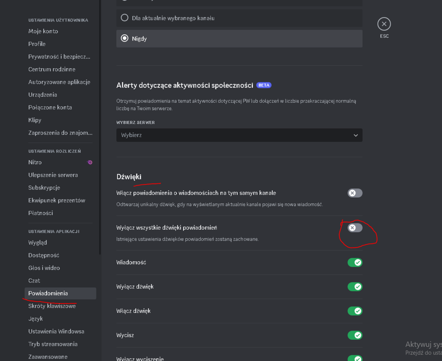Open "Dostępność" accessibility settings
Image resolution: width=442 pixels, height=361 pixels.
click(44, 255)
